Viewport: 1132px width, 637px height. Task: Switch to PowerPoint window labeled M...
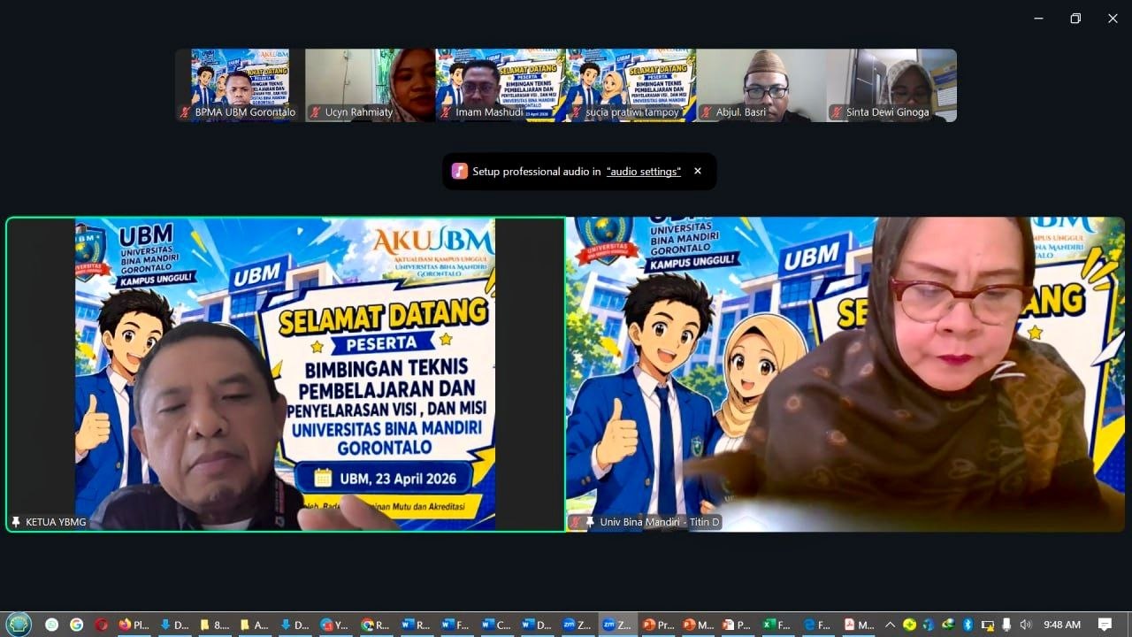[x=699, y=625]
